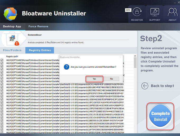Open the SUPPORT monitor-wrench icon
The width and height of the screenshot is (180, 136).
[155, 12]
